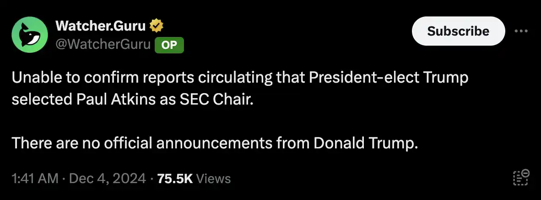Click the green OP badge
Screen dimensions: 541x200
169,45
